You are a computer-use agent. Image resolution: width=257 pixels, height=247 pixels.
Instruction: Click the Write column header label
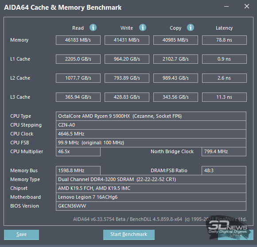pyautogui.click(x=127, y=28)
